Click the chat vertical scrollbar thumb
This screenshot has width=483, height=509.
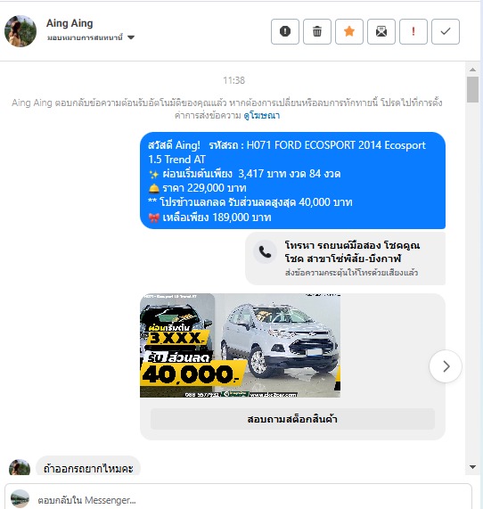click(472, 90)
